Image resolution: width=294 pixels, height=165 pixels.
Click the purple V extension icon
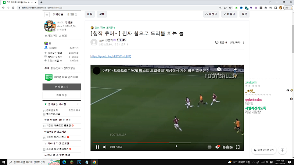(251, 8)
